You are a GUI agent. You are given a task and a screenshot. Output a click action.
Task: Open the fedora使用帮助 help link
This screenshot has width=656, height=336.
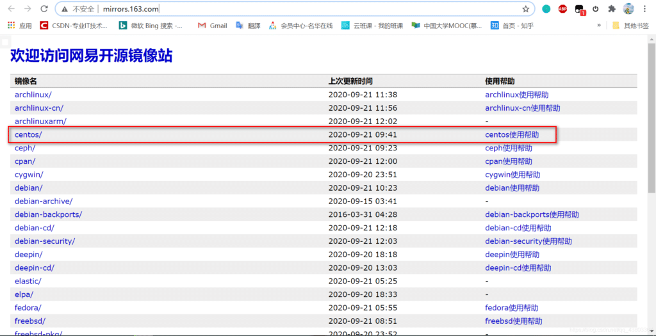[x=512, y=308]
